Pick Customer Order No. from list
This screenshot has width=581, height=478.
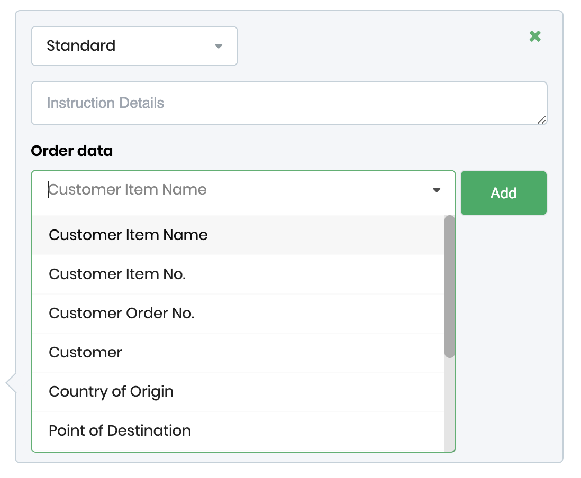pos(122,314)
